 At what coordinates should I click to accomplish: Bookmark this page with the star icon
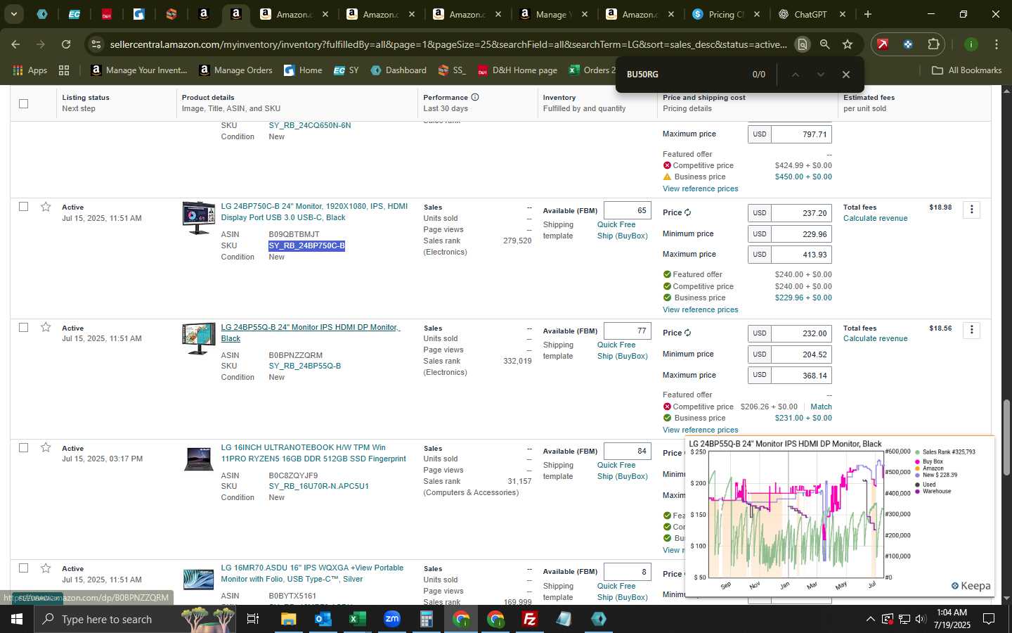coord(848,44)
